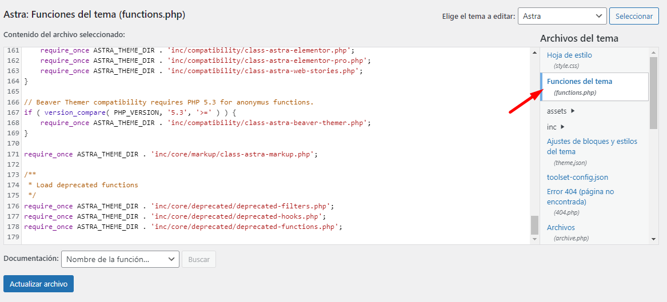Select Funciones del tema file link
This screenshot has height=302, width=667.
pyautogui.click(x=580, y=81)
